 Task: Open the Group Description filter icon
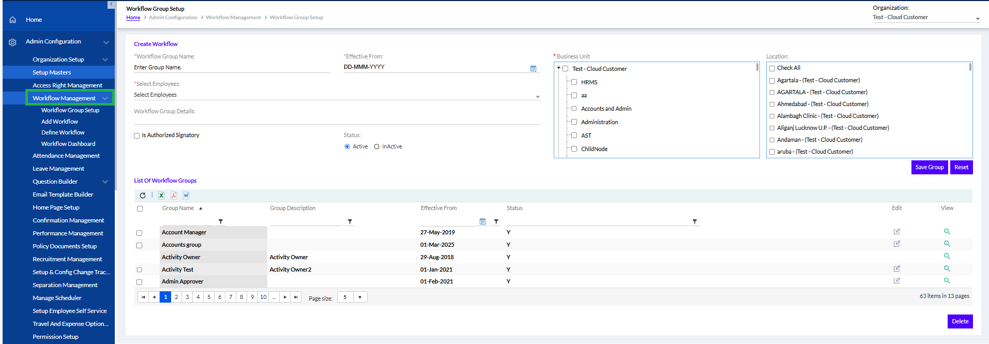point(349,221)
